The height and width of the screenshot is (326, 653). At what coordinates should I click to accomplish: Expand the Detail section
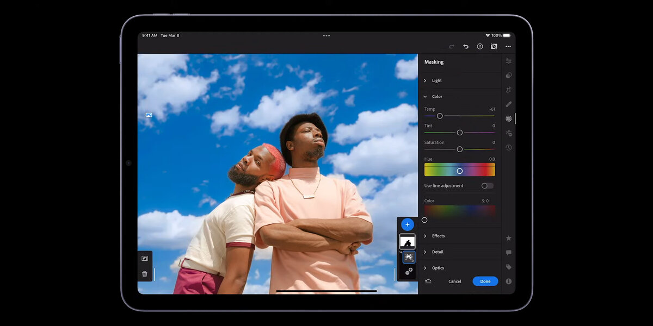460,252
